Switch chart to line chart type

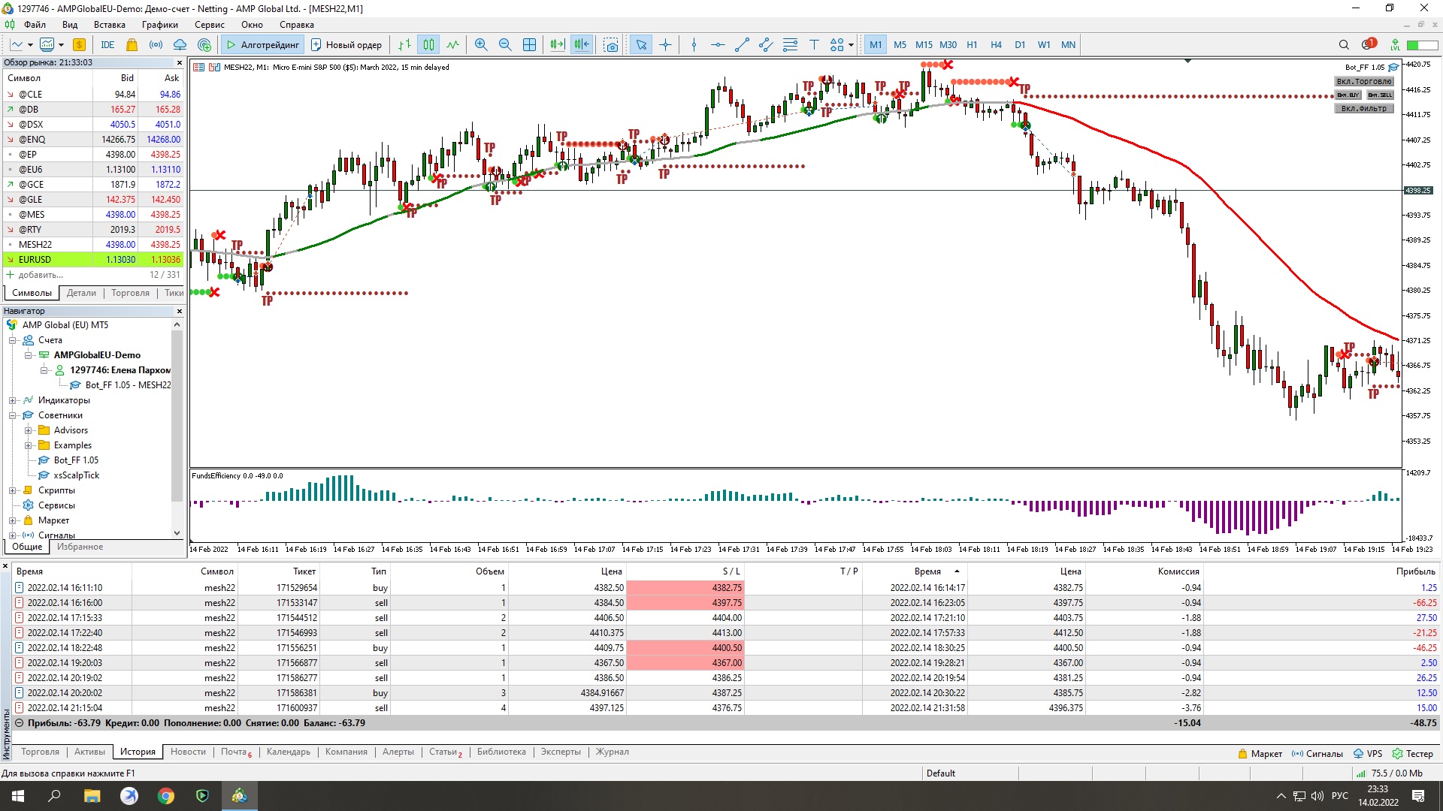pyautogui.click(x=452, y=45)
